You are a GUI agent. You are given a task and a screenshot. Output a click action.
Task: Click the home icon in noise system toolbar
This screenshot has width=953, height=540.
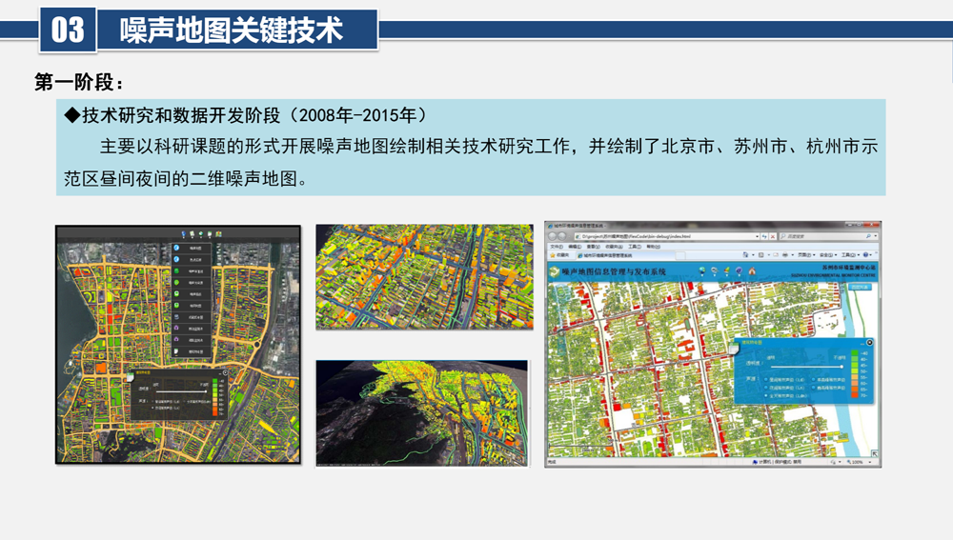[752, 271]
